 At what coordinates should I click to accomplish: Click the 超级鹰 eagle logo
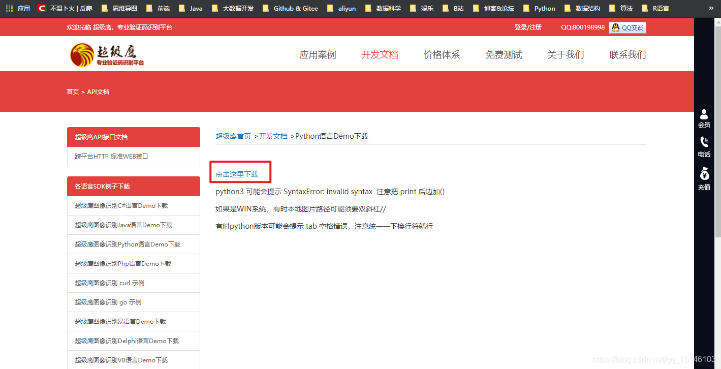[x=107, y=54]
